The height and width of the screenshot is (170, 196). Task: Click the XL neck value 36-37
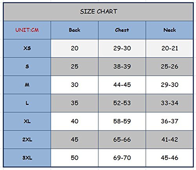(x=169, y=121)
